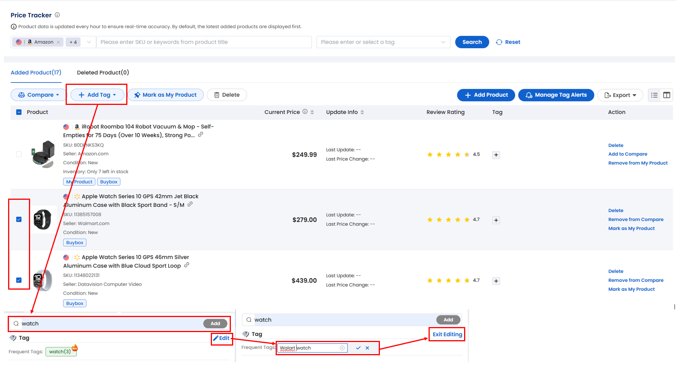Image resolution: width=676 pixels, height=366 pixels.
Task: Click the Apple Watch 46mm Silver title
Action: [126, 261]
